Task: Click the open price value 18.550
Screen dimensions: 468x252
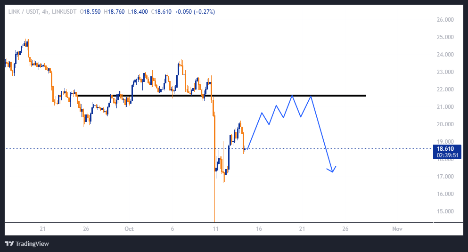Action: coord(90,11)
